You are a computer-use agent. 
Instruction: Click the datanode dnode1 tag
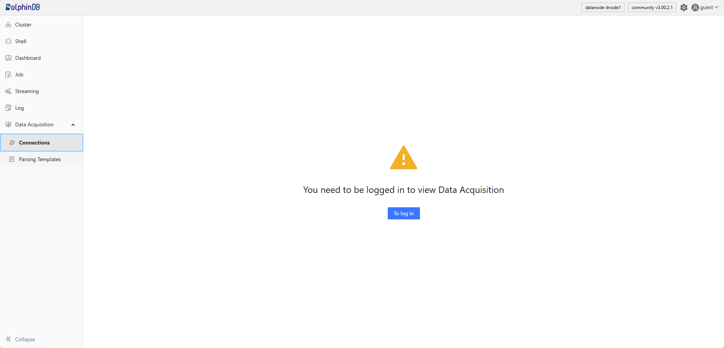pyautogui.click(x=602, y=8)
